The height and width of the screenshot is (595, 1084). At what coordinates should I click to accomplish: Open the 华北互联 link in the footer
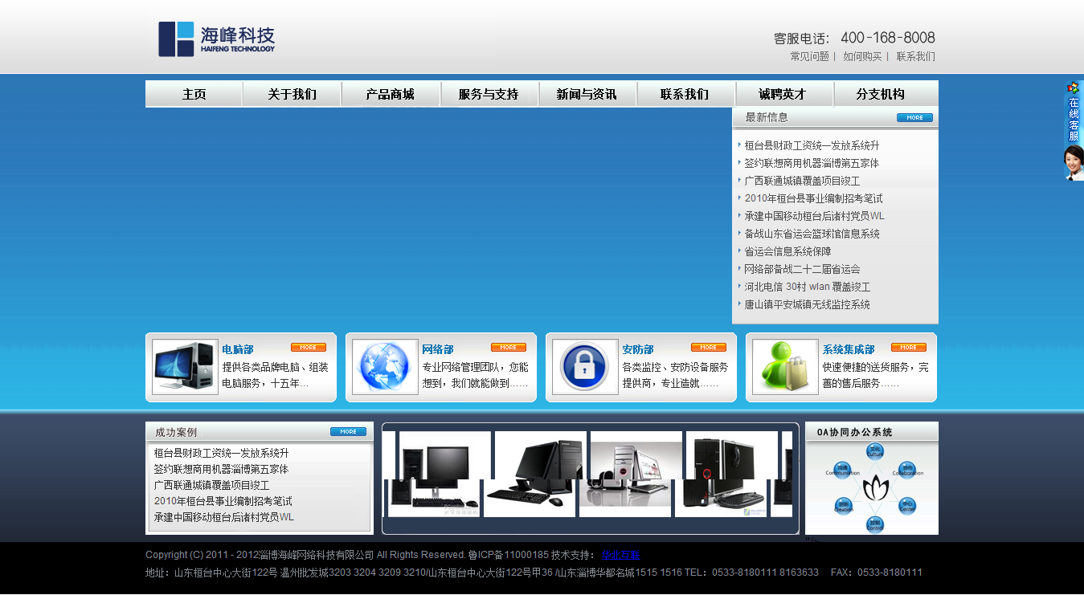click(621, 555)
